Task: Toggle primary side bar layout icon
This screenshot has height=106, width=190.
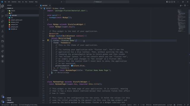Action: [167, 2]
